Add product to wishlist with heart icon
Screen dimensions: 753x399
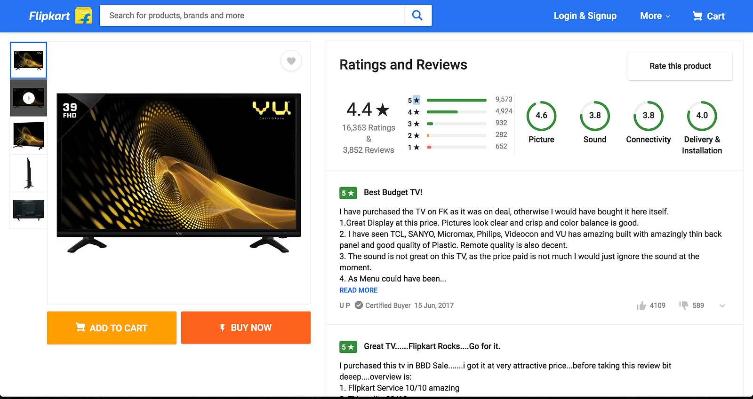(x=291, y=61)
